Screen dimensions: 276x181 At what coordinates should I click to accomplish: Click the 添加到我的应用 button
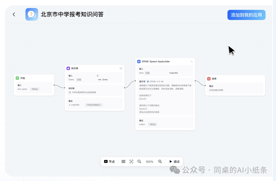pos(246,15)
